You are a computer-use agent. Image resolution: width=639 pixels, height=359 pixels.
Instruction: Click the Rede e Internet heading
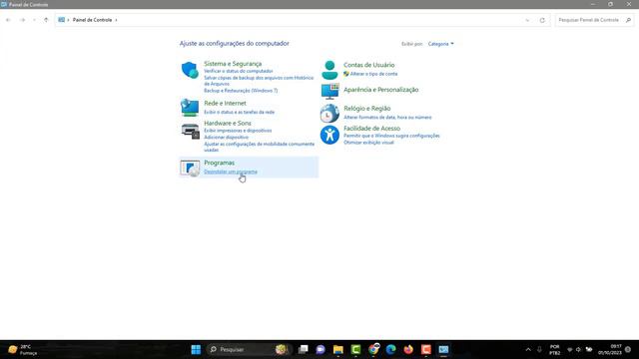pyautogui.click(x=225, y=103)
